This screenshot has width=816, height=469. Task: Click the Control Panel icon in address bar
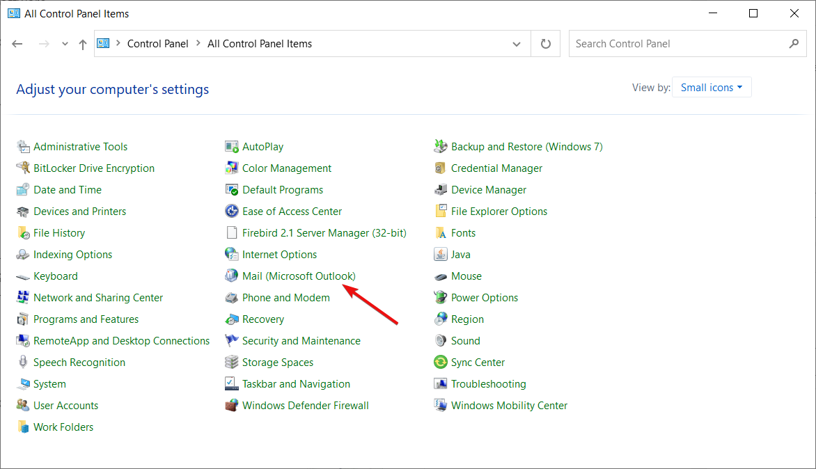[x=104, y=43]
